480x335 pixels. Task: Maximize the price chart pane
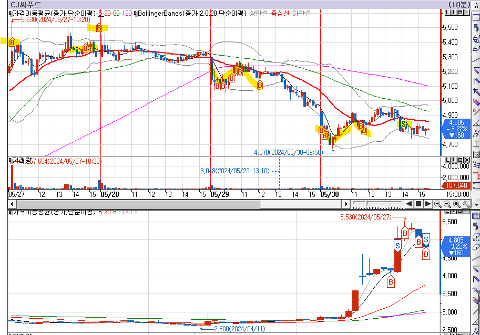(x=460, y=12)
